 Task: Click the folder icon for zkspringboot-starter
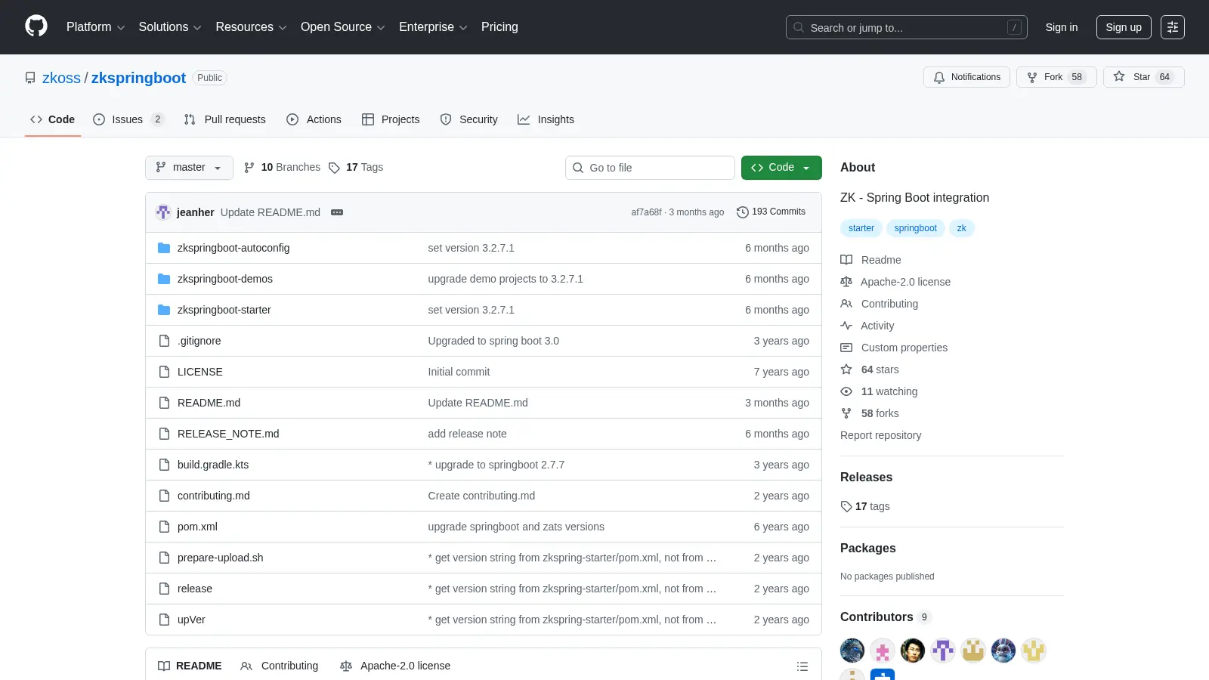(x=164, y=310)
